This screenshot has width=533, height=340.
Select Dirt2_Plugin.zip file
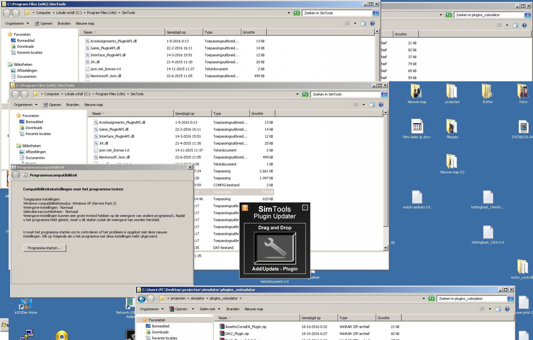point(237,334)
